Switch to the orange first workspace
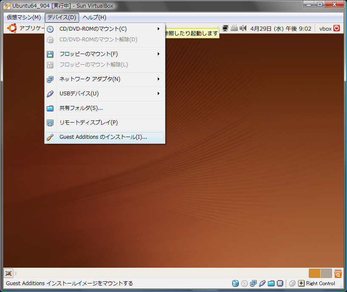 (x=315, y=273)
